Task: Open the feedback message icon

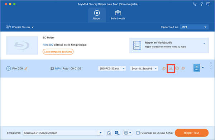Action: pos(208,4)
